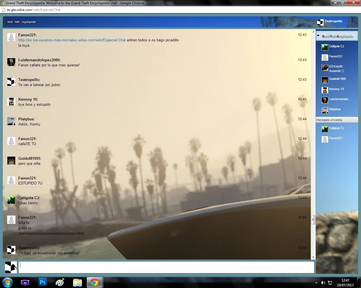Select Kennny 10 in the user list
This screenshot has width=361, height=288.
[336, 89]
